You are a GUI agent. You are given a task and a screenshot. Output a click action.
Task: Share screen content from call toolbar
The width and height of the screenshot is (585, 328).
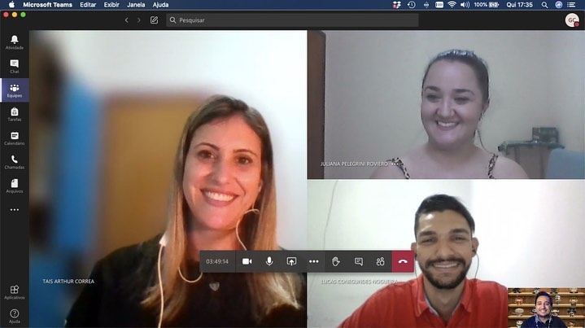291,261
